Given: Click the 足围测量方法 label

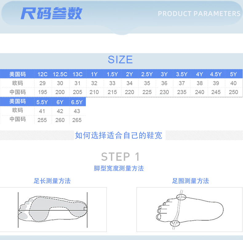Looking at the screenshot, I should [190, 181].
